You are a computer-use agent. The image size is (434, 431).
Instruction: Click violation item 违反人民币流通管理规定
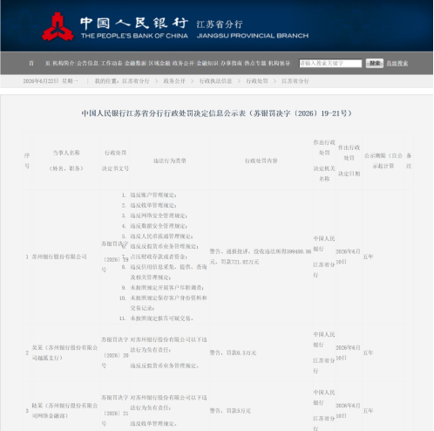[x=161, y=236]
